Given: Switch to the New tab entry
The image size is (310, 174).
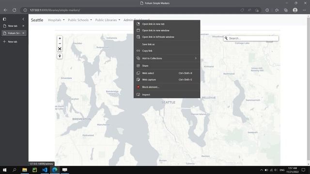Looking at the screenshot, I should tap(13, 26).
